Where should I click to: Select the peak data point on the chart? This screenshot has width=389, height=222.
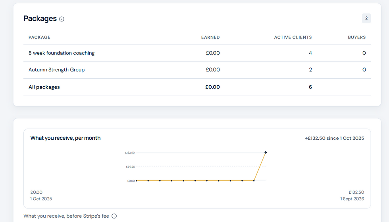pyautogui.click(x=266, y=153)
